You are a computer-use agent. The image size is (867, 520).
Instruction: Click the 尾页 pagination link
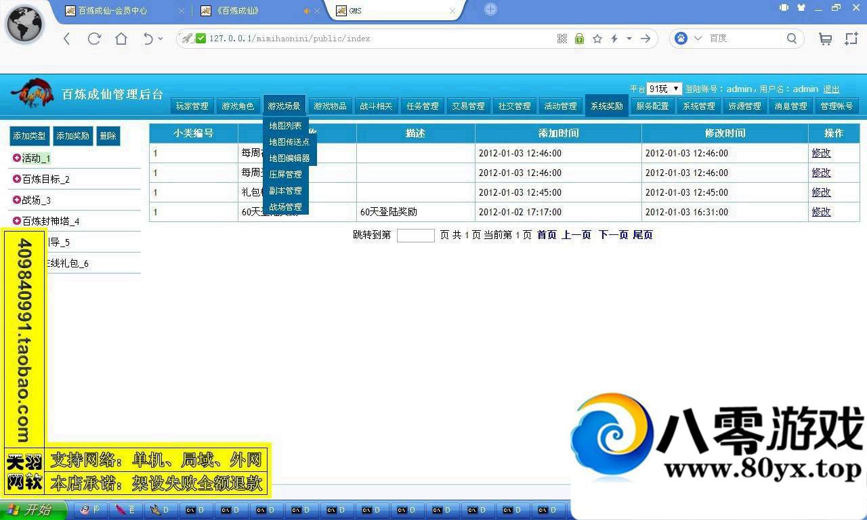(643, 235)
